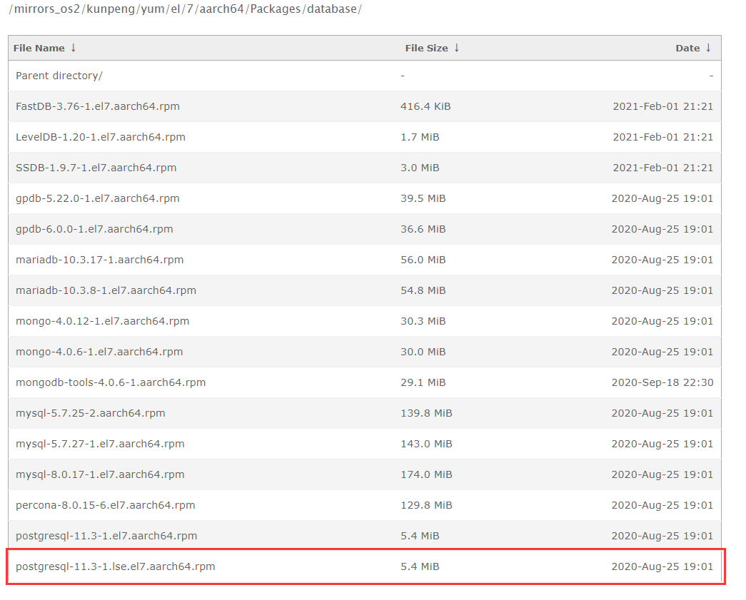The image size is (746, 600).
Task: Select the 129.8 MiB size value
Action: click(x=426, y=505)
